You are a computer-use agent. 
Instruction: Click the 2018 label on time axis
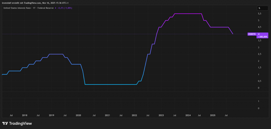click(x=25, y=115)
